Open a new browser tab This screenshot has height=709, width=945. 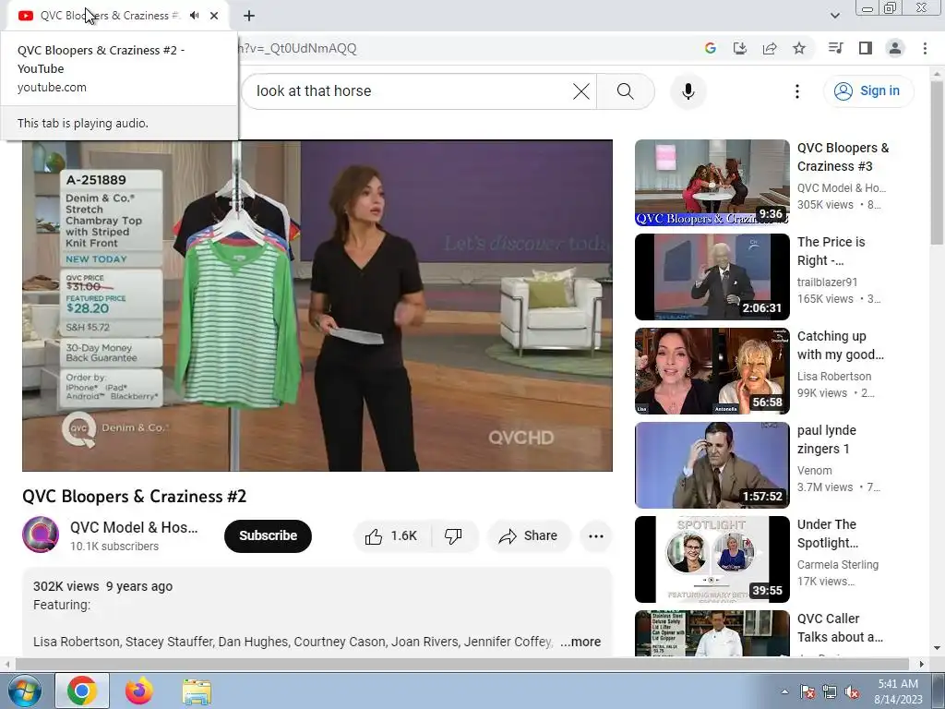click(249, 16)
